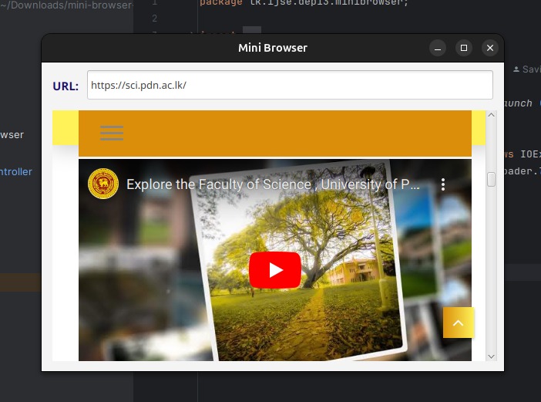The width and height of the screenshot is (541, 402).
Task: Open the video title 'Explore the Faculty of Science'
Action: 273,184
